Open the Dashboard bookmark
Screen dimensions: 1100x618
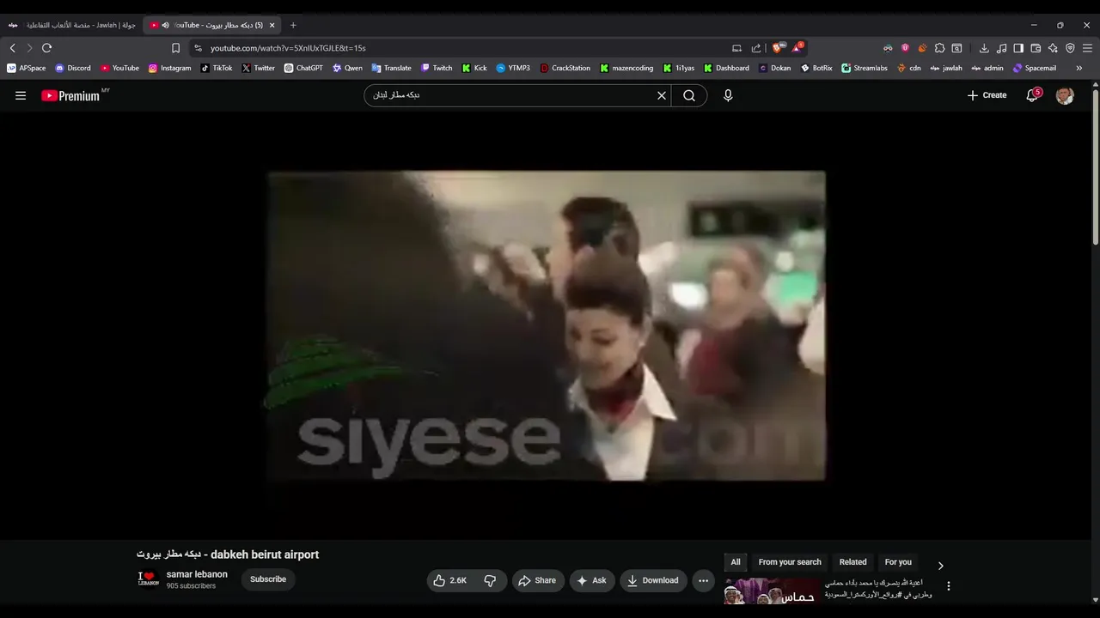[726, 68]
